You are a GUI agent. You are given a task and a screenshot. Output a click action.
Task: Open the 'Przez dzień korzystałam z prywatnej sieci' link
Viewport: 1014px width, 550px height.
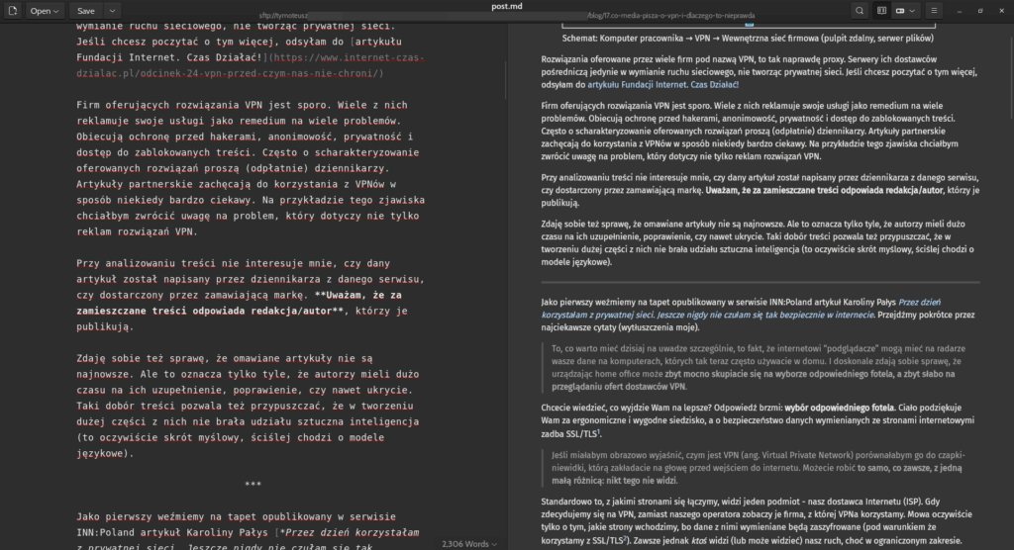[x=741, y=309]
